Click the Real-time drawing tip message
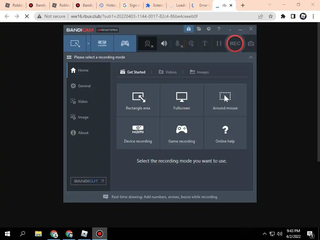This screenshot has width=320, height=240. coord(160,197)
